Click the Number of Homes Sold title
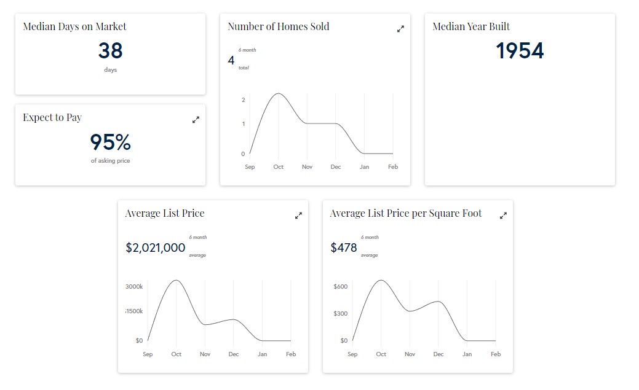 point(278,26)
